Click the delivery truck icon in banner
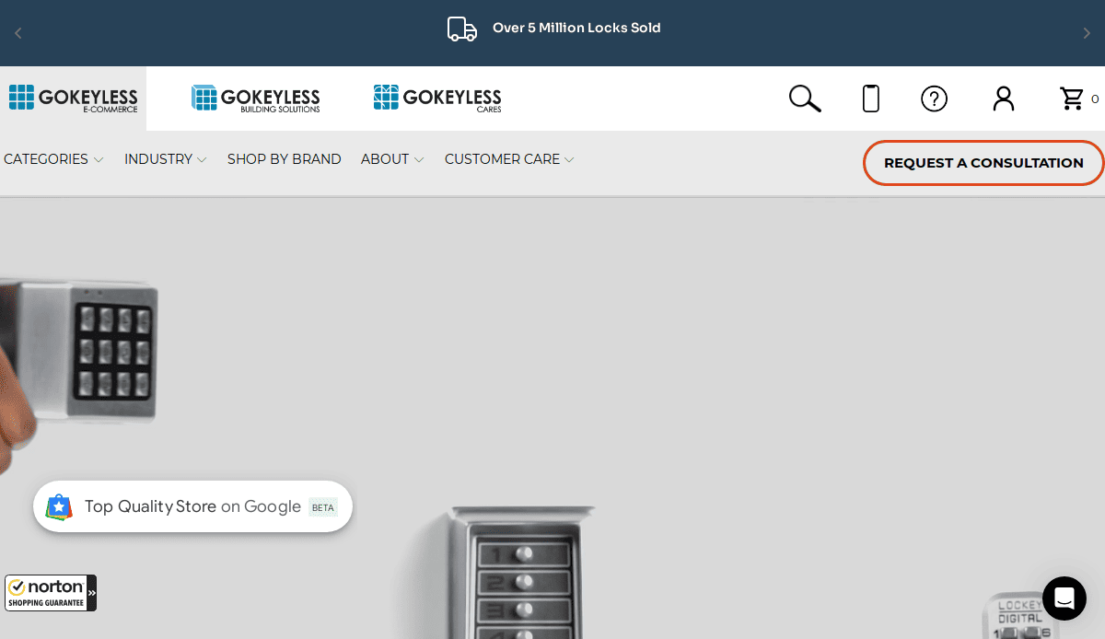Screen dimensions: 1105x639 point(462,29)
